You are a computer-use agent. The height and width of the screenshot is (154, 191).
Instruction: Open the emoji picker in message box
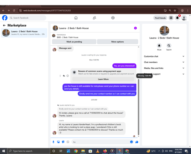click(131, 142)
